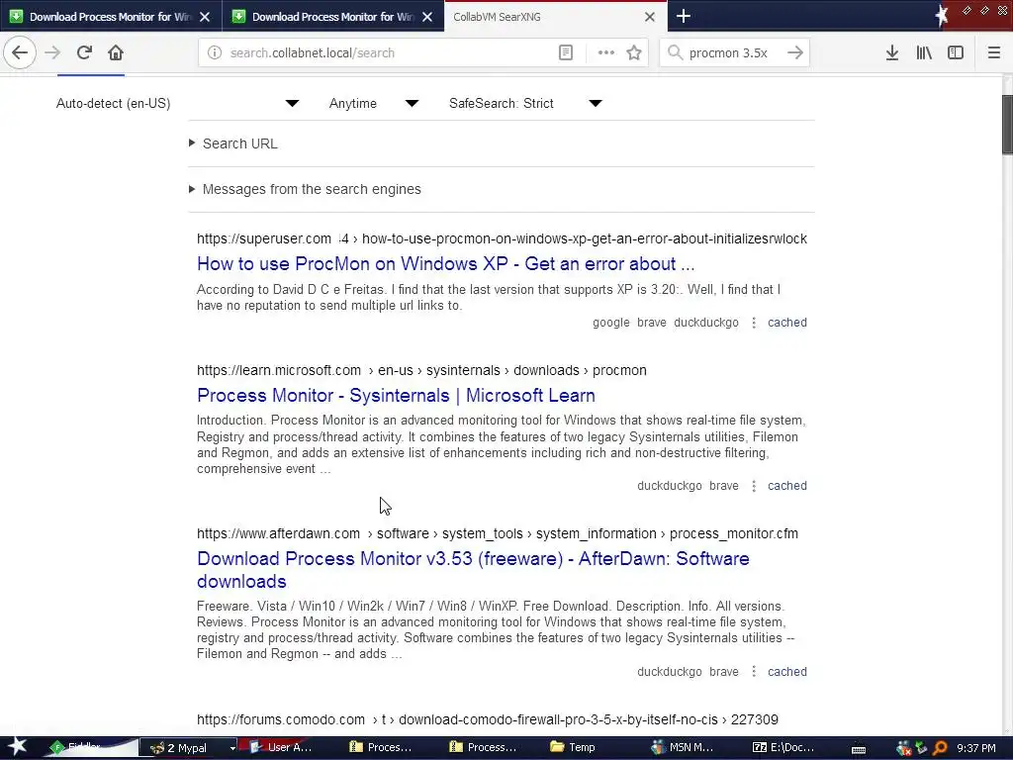Image resolution: width=1013 pixels, height=760 pixels.
Task: Show the sidebar panel
Action: (956, 52)
